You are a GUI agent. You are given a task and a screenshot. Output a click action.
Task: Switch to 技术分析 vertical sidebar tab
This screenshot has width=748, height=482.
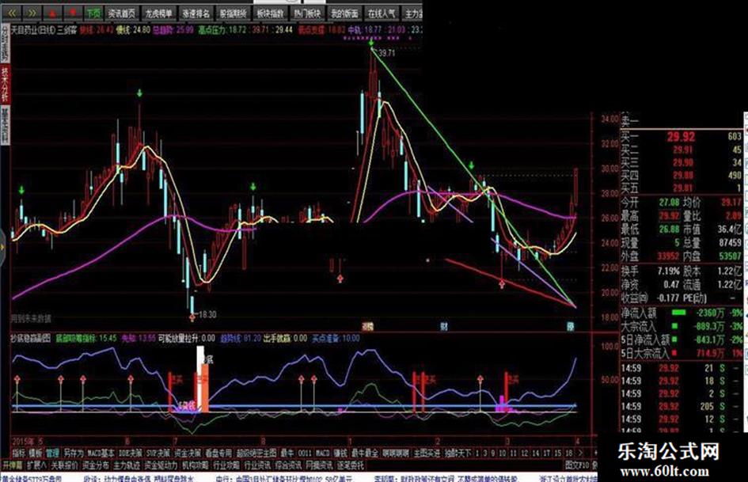(x=5, y=84)
